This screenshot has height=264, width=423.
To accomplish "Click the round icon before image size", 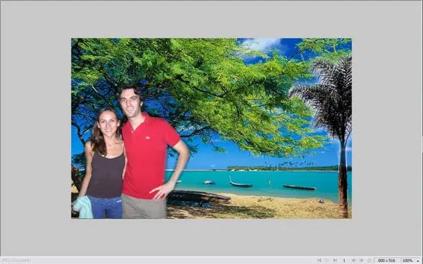I will click(x=369, y=260).
